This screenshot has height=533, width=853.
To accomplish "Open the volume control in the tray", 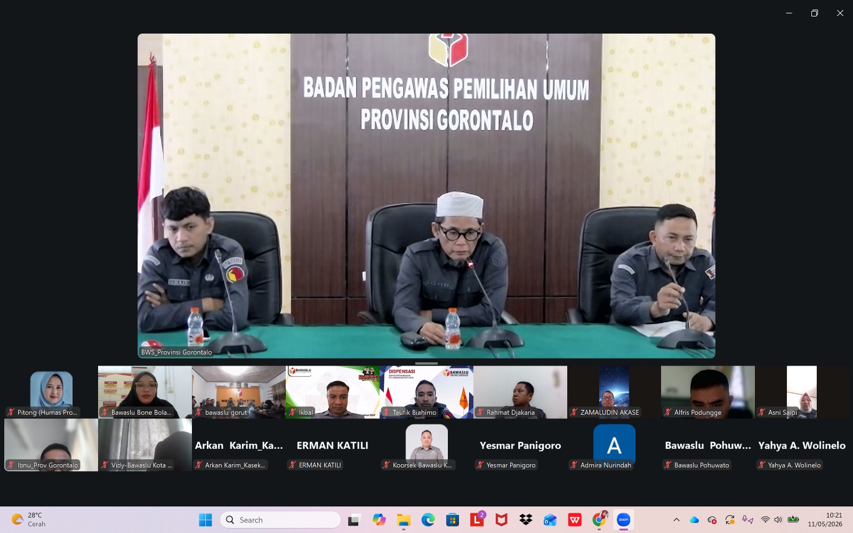I will (778, 520).
